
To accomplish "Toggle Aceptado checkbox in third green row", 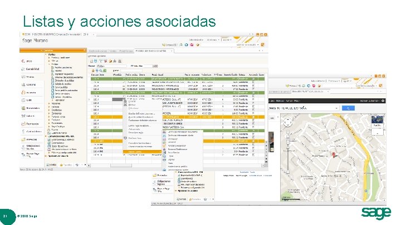I will [x=253, y=131].
